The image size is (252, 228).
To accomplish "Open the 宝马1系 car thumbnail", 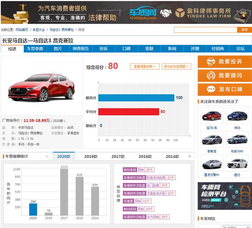I will (x=212, y=116).
